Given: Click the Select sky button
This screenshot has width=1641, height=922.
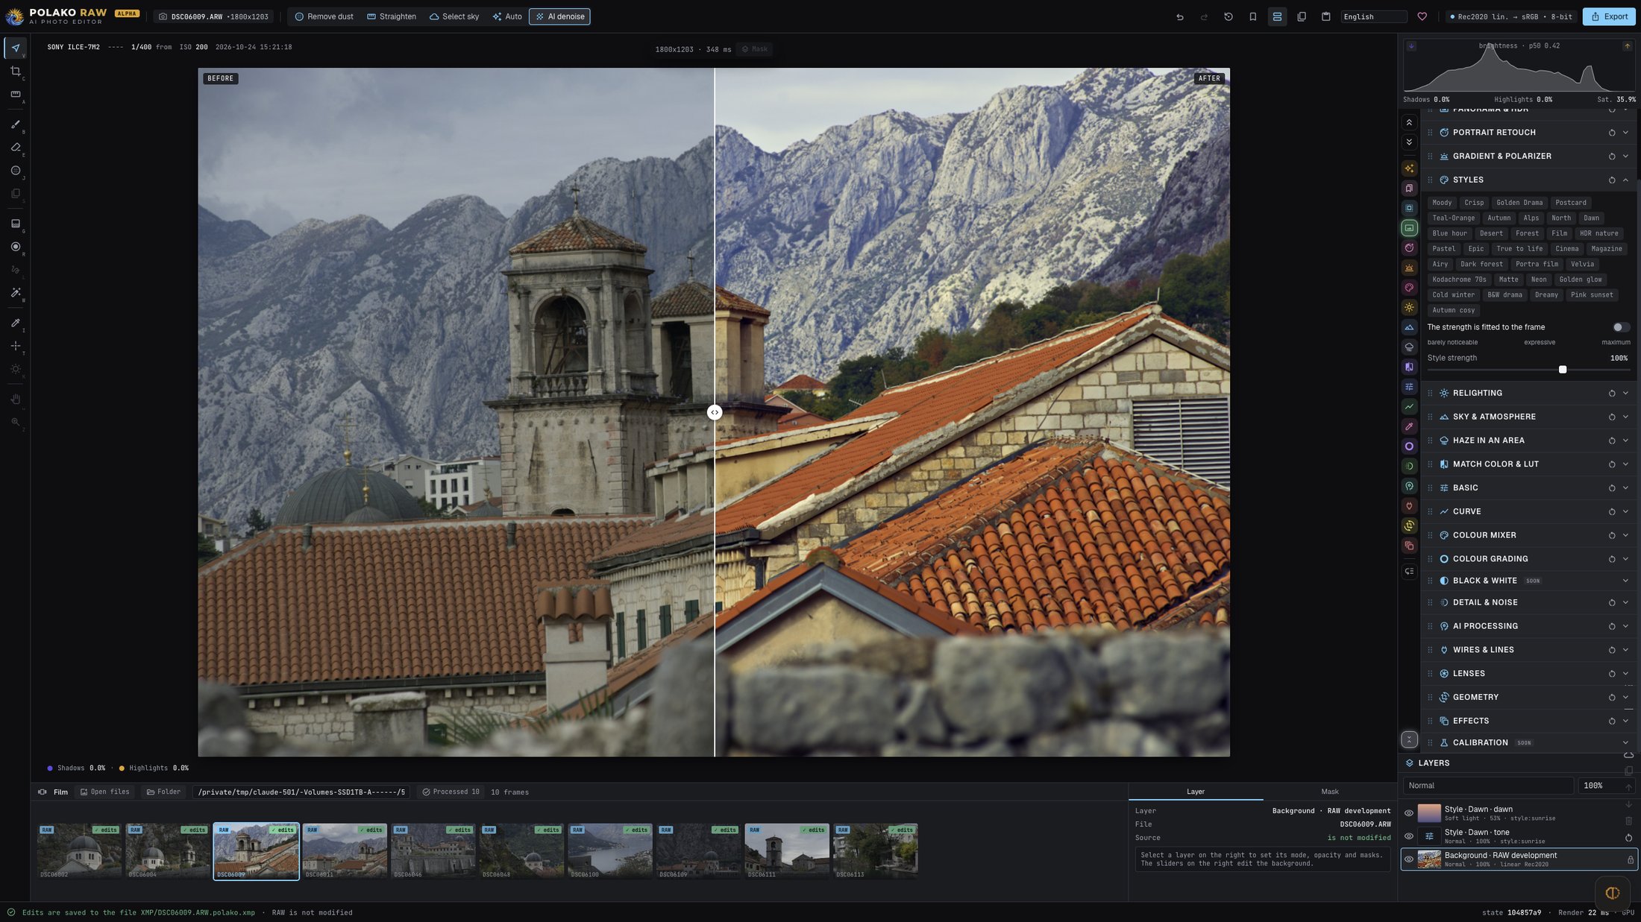Looking at the screenshot, I should tap(454, 16).
